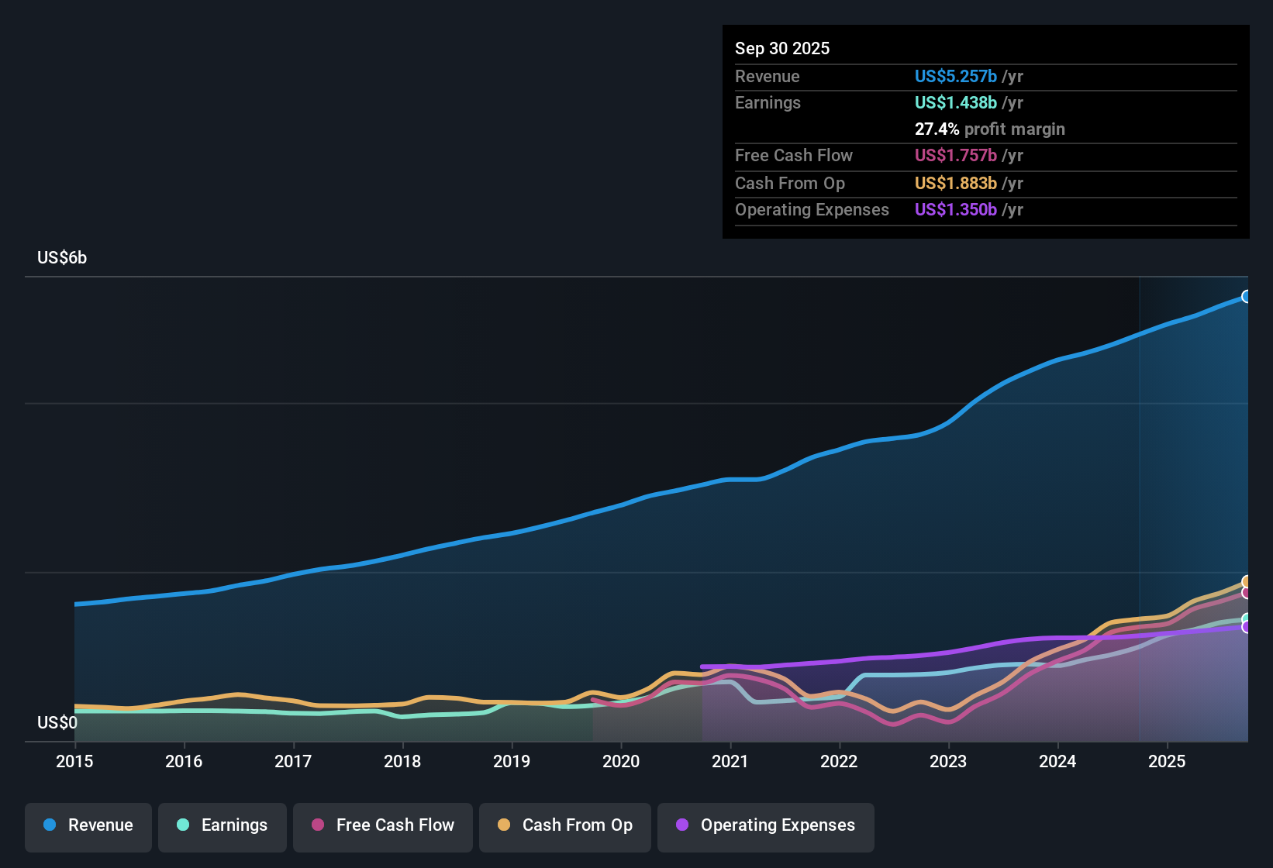1273x868 pixels.
Task: Click the US$6b axis gridline label
Action: [x=62, y=257]
